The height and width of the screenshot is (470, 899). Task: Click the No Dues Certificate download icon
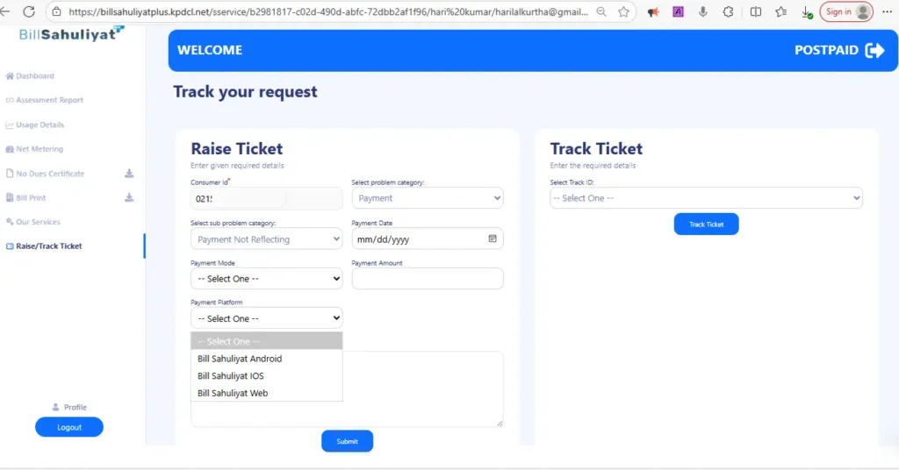tap(129, 174)
